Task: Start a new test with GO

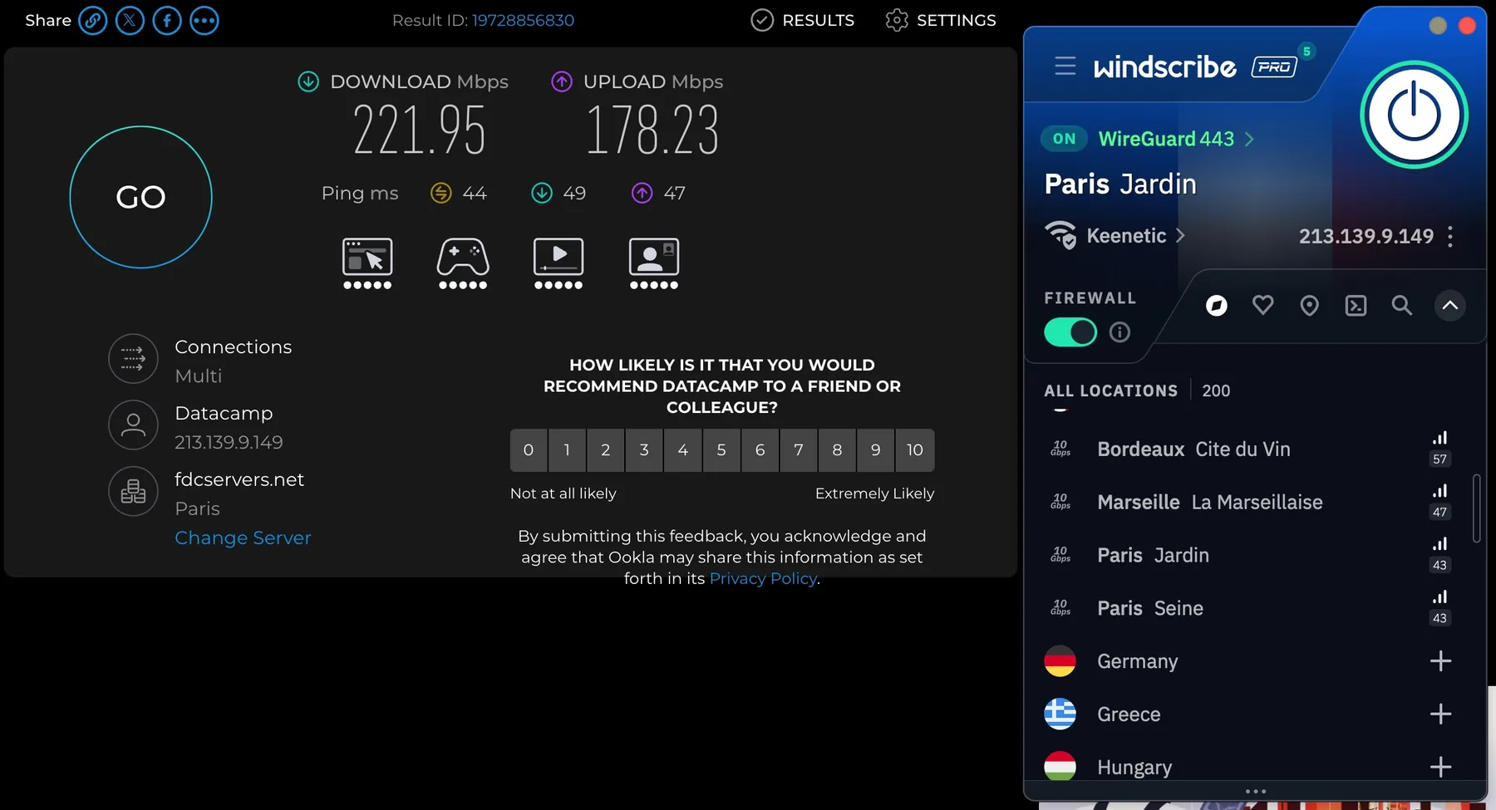Action: click(141, 197)
